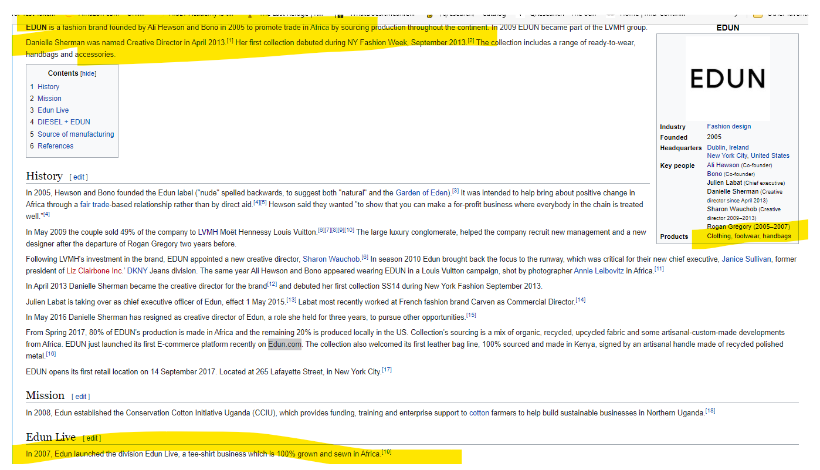This screenshot has height=470, width=820.
Task: Click the Headquarters label in infobox
Action: 680,148
